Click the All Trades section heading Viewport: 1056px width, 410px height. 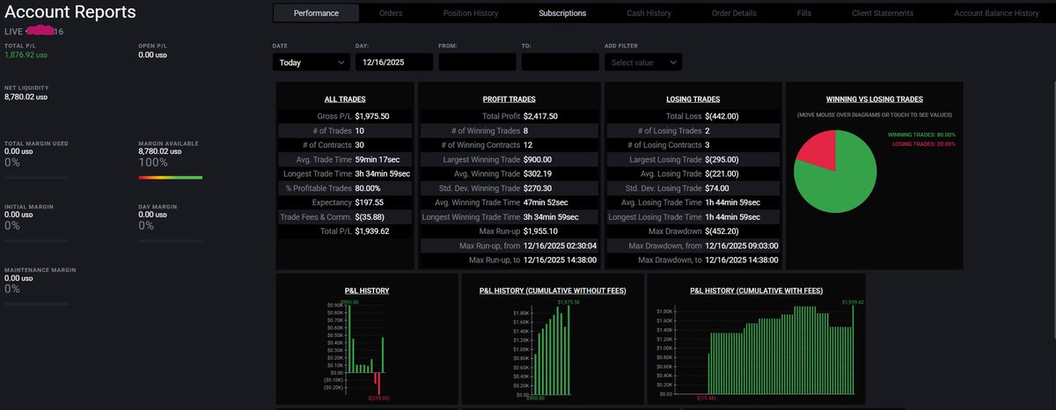tap(345, 99)
